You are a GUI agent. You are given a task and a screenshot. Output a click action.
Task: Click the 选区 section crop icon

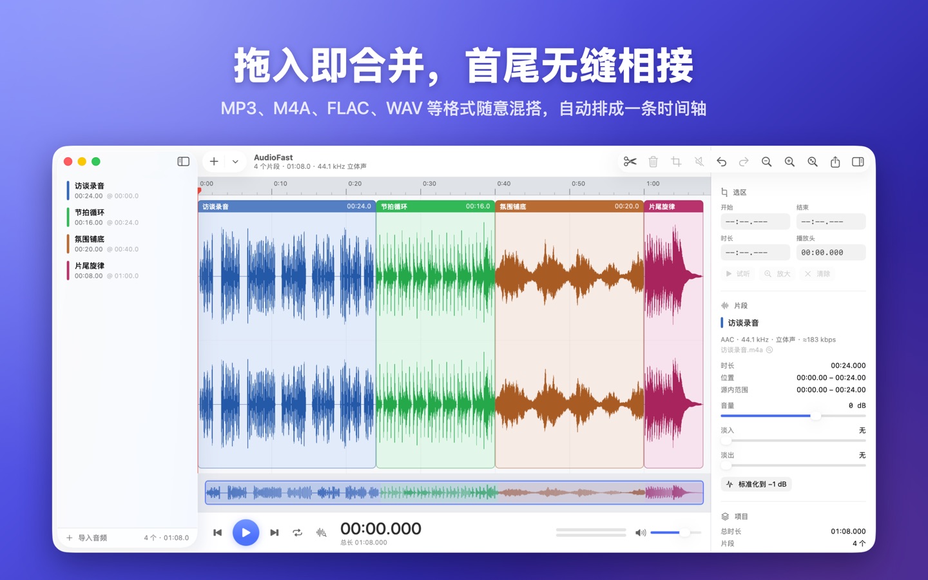(724, 192)
